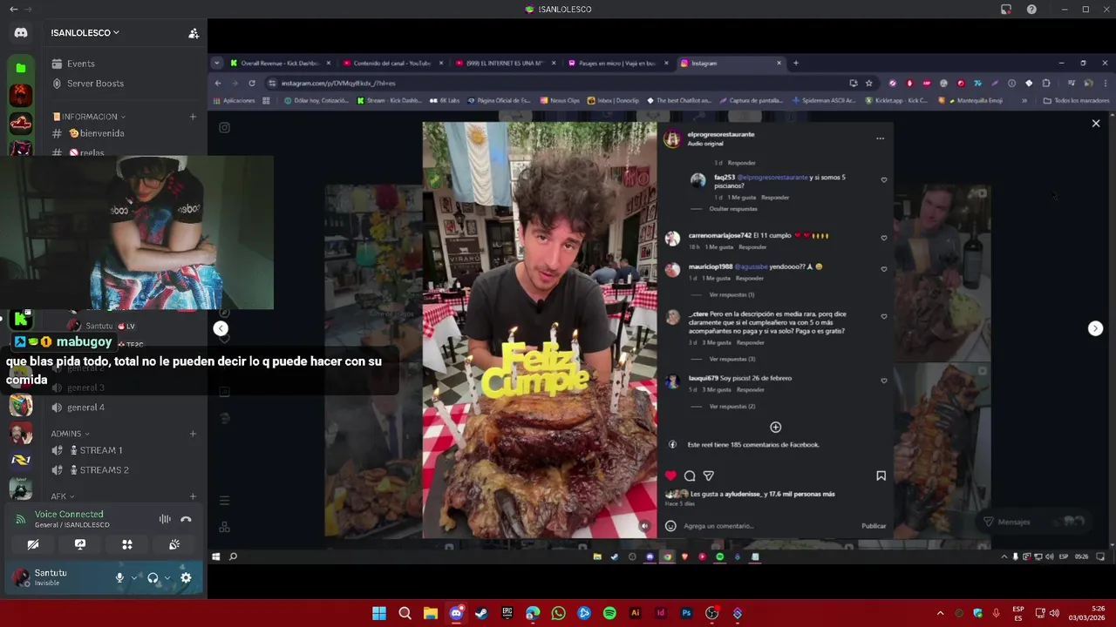Open the elprogresorestaurante profile name
This screenshot has height=627, width=1116.
(x=721, y=134)
